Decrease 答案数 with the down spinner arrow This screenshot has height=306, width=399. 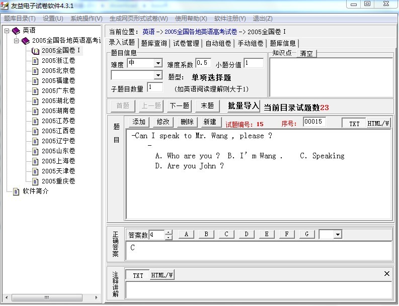pyautogui.click(x=169, y=237)
